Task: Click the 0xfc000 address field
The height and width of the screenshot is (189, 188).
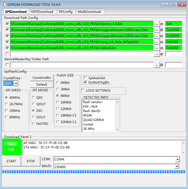Action: (174, 42)
